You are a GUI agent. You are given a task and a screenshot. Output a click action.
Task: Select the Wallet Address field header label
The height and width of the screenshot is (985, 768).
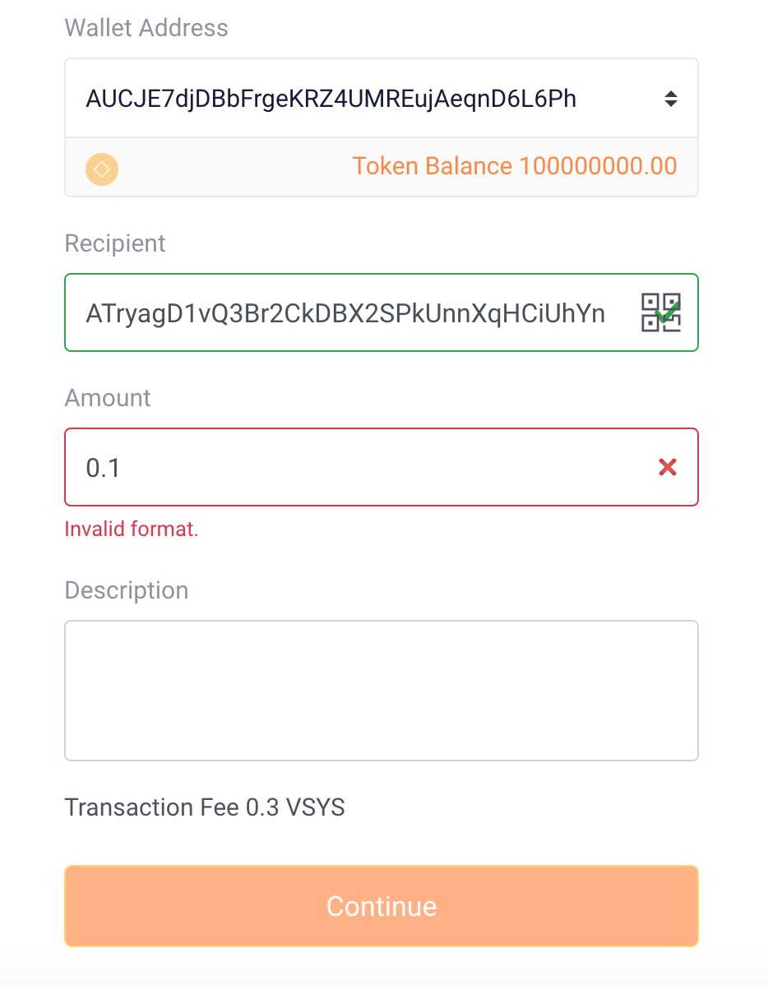tap(146, 27)
